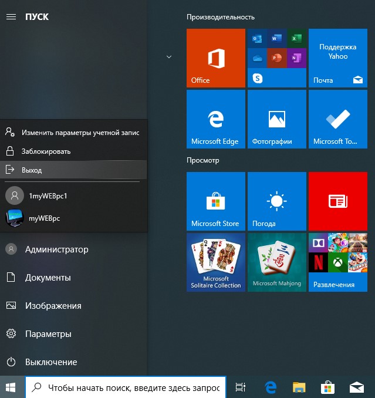Image resolution: width=375 pixels, height=398 pixels.
Task: Open the Поддержка Yahoo live tile text
Action: pyautogui.click(x=337, y=52)
